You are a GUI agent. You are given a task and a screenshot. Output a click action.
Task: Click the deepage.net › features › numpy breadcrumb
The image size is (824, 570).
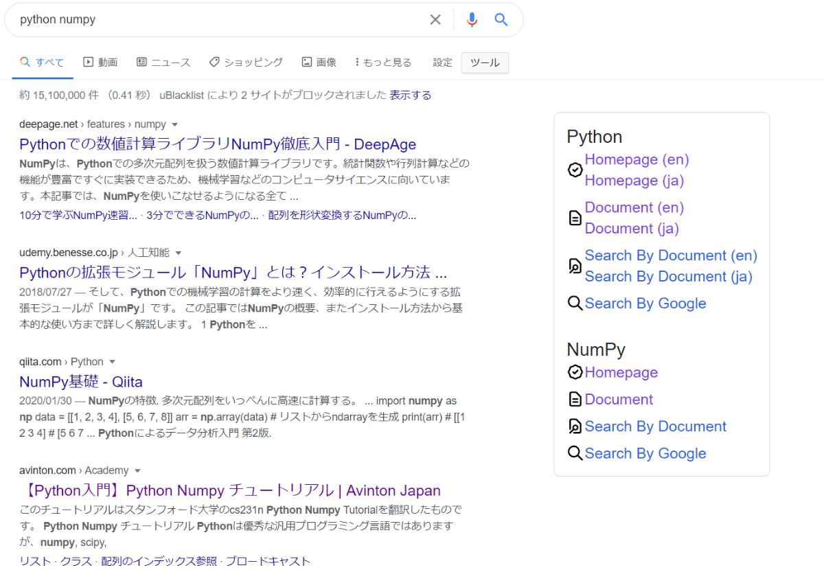click(x=93, y=124)
